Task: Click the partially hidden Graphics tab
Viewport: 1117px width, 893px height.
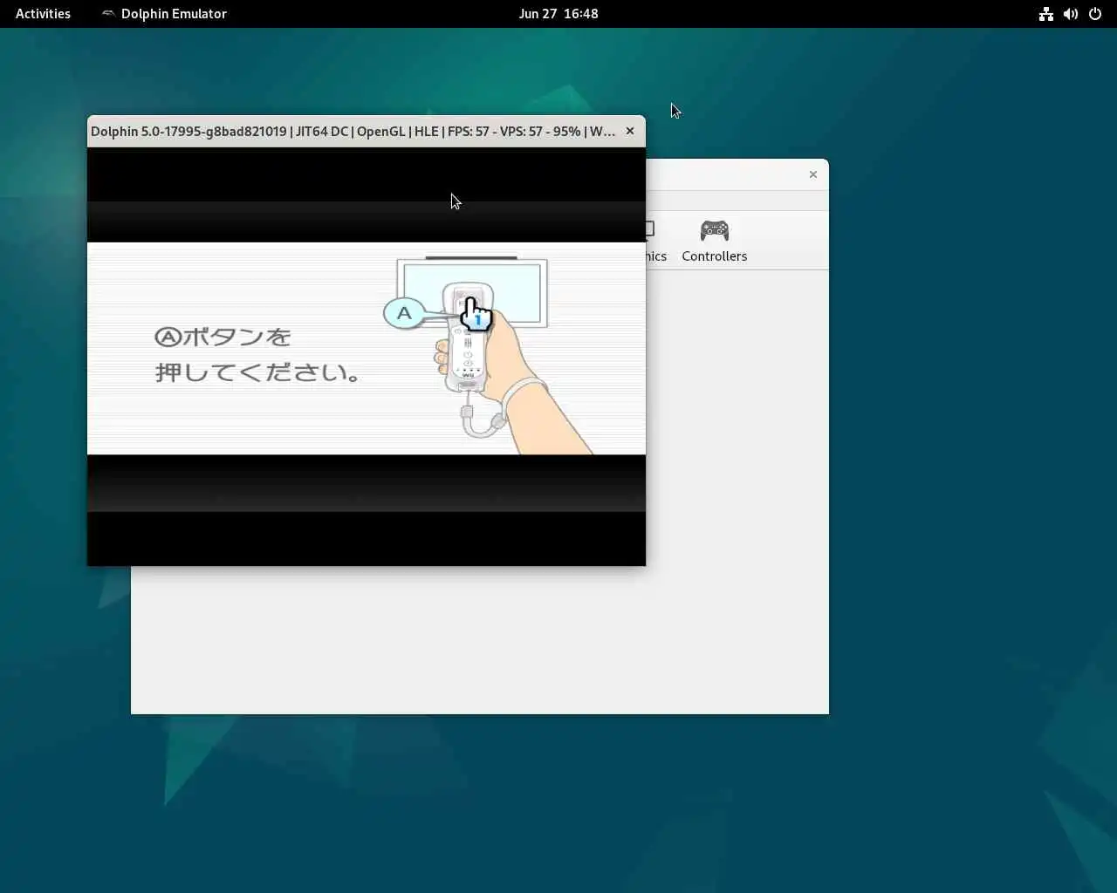Action: [655, 241]
